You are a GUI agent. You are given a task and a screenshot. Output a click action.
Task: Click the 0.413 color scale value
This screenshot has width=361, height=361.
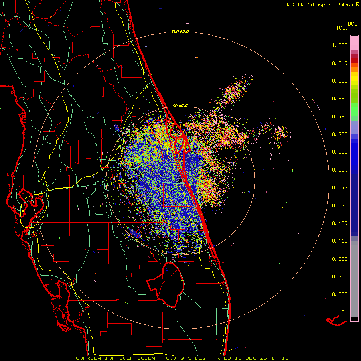[x=340, y=241]
